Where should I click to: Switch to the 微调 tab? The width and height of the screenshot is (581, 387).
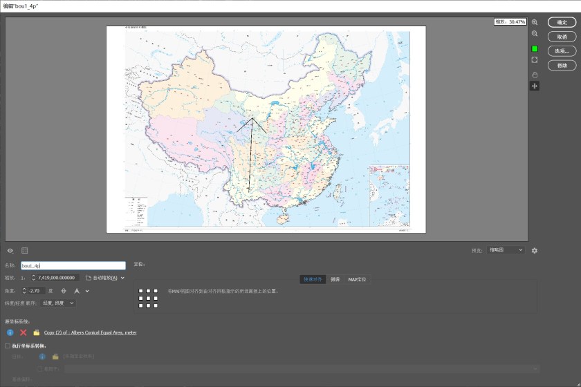coord(335,279)
